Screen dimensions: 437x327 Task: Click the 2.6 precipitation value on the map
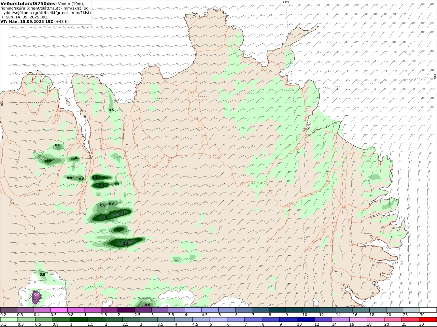click(x=122, y=214)
